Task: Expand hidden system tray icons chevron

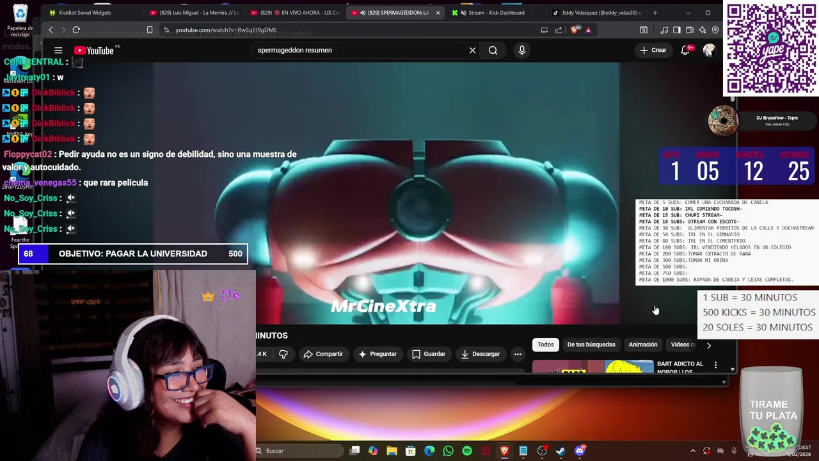Action: point(692,451)
